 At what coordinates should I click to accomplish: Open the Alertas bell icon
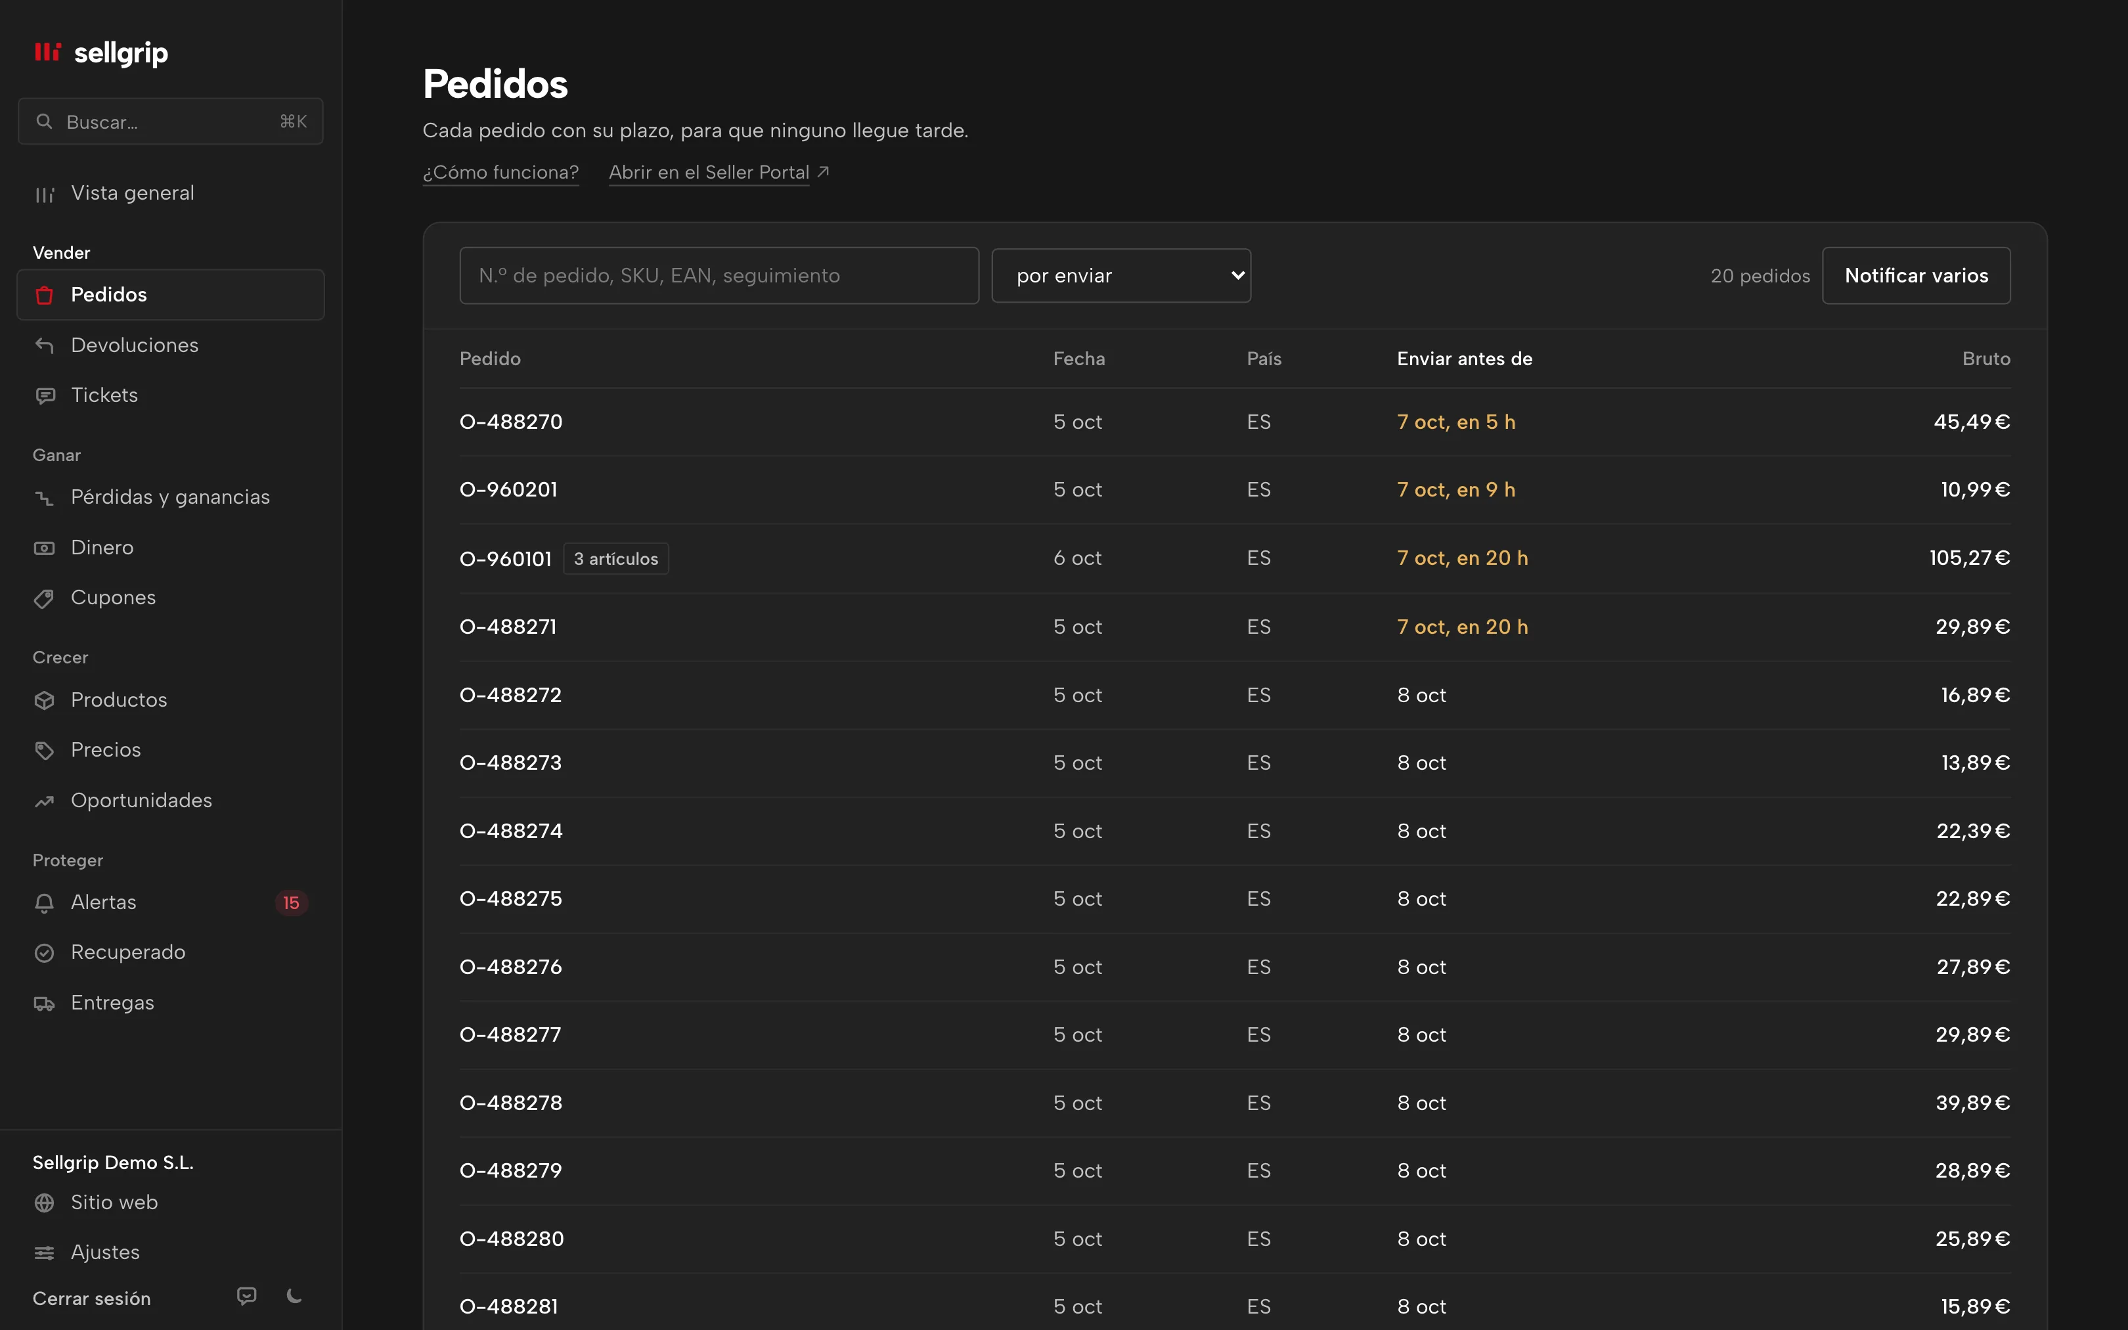[x=44, y=902]
